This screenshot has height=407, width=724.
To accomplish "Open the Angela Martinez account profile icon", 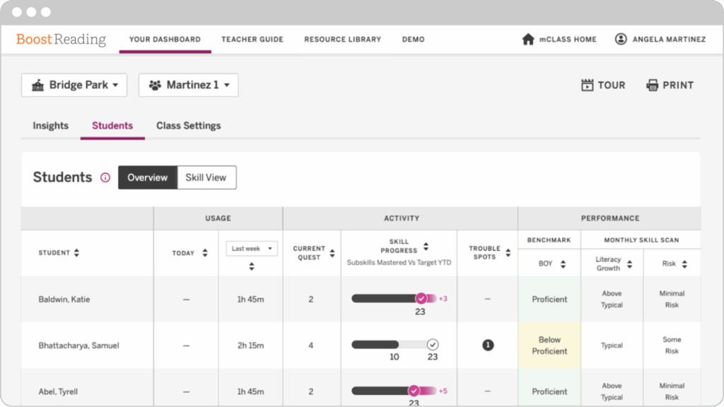I will (620, 40).
